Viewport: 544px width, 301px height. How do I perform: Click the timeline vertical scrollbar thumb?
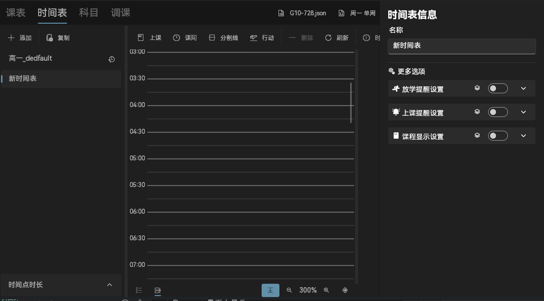351,103
